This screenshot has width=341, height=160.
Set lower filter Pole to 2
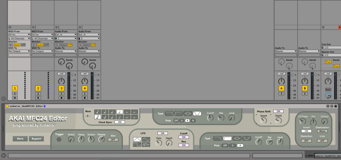(x=232, y=145)
